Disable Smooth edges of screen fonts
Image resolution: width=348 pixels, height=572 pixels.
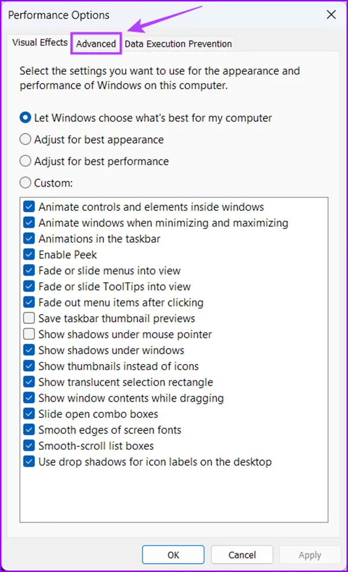point(29,430)
